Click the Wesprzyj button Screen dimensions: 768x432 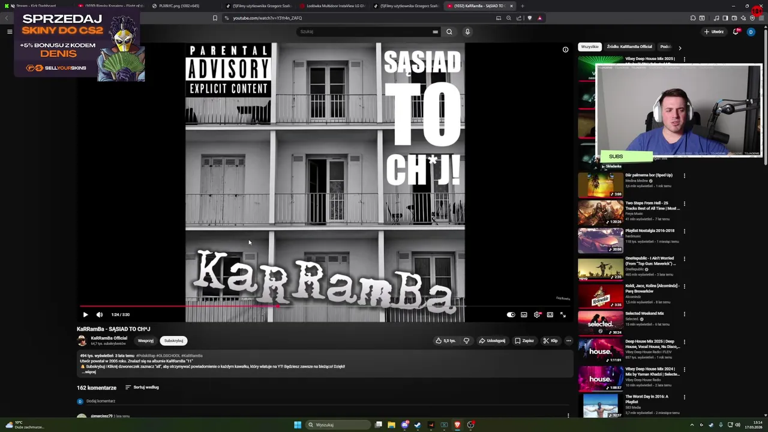tap(146, 341)
